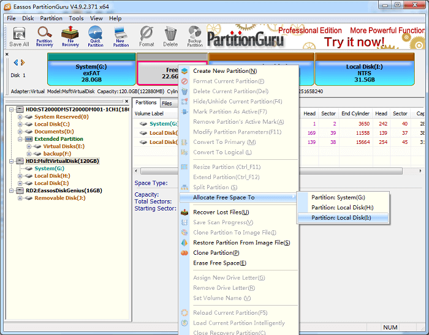Screen dimensions: 429x335
Task: Switch to the Partitions tab
Action: click(146, 102)
